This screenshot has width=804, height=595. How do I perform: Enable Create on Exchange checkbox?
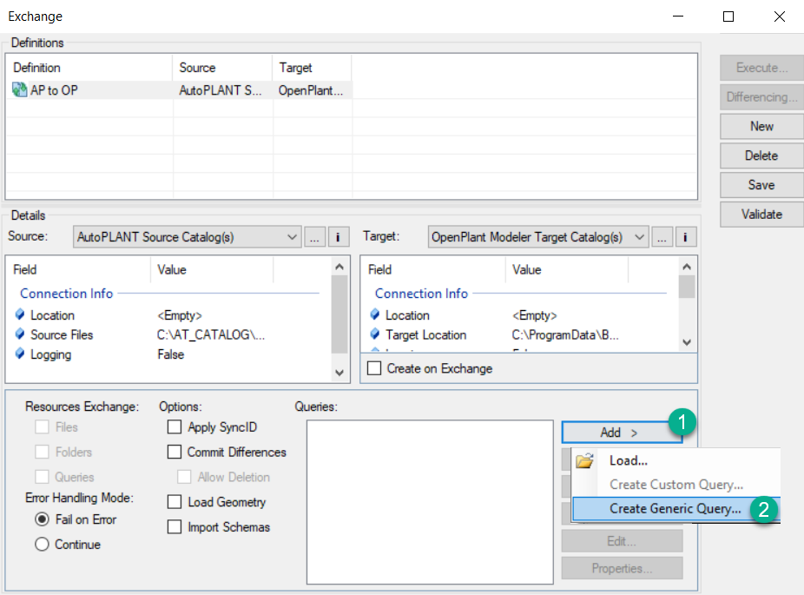coord(374,368)
